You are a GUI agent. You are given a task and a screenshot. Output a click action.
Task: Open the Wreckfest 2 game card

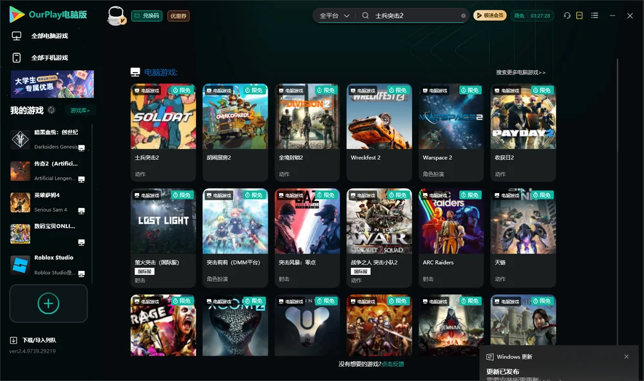pyautogui.click(x=379, y=133)
